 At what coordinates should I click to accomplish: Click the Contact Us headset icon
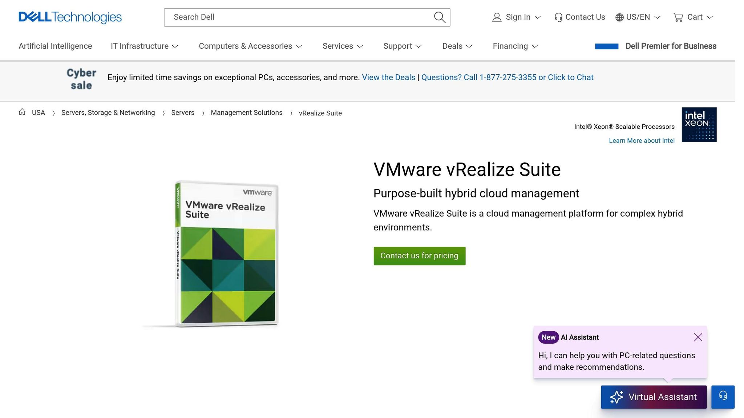pyautogui.click(x=558, y=17)
